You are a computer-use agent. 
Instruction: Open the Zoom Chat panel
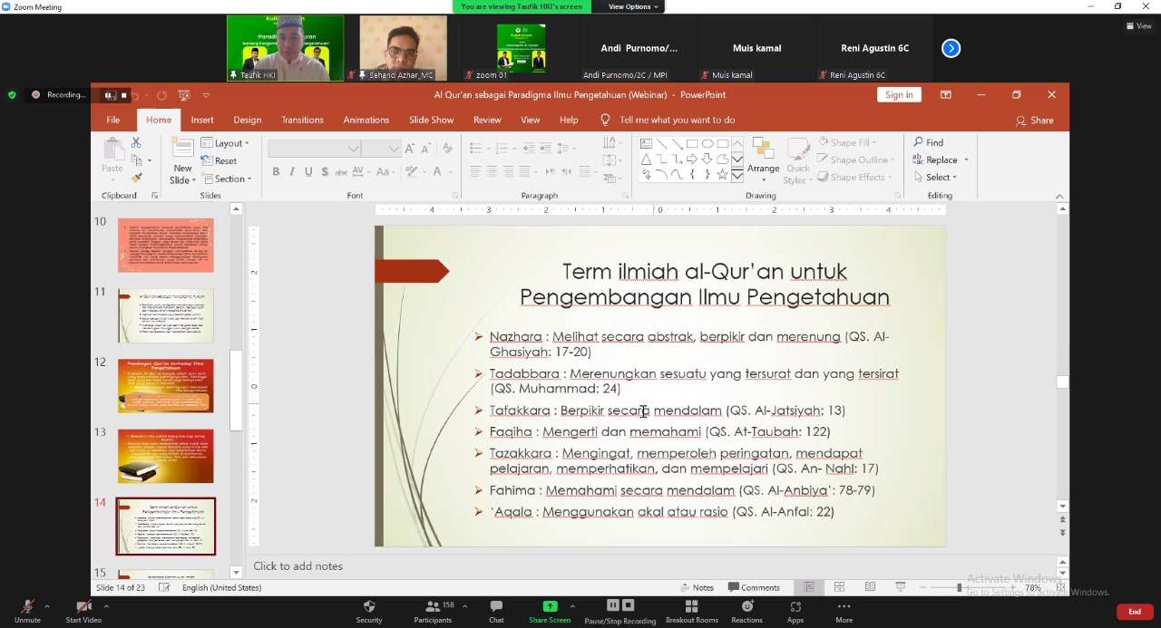[x=496, y=612]
